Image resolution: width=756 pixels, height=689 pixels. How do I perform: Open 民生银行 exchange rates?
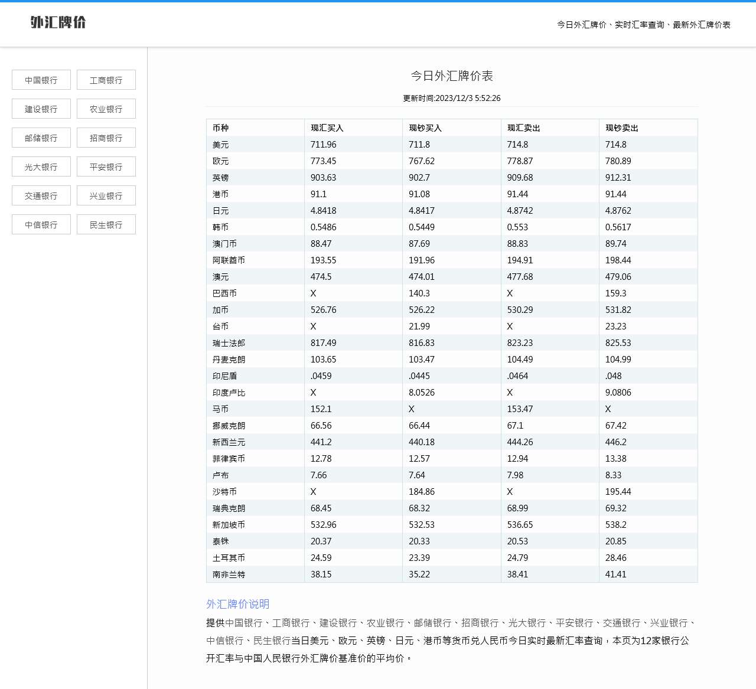pyautogui.click(x=106, y=224)
